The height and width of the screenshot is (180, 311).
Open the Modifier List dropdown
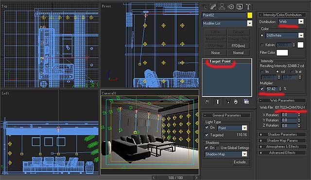(227, 23)
